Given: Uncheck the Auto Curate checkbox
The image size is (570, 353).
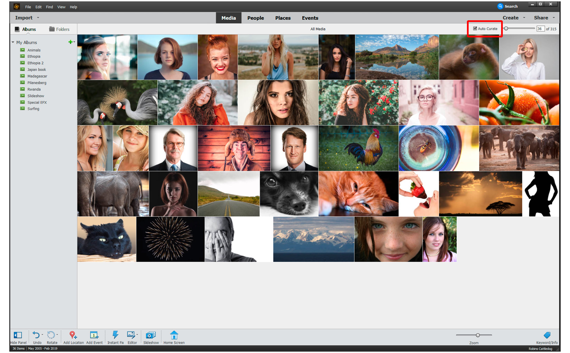Looking at the screenshot, I should click(x=475, y=28).
